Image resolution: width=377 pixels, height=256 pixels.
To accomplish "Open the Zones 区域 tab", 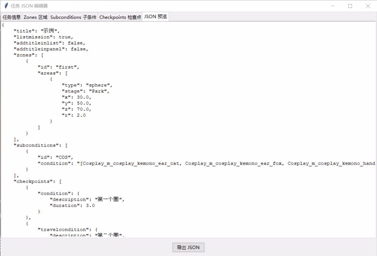I will (36, 17).
